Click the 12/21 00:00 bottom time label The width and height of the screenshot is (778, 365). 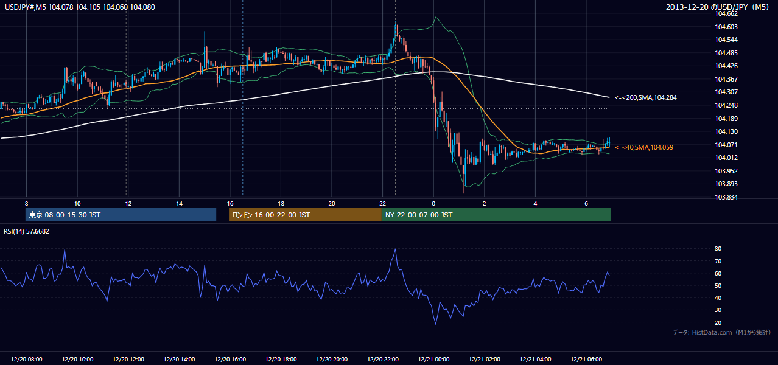433,360
